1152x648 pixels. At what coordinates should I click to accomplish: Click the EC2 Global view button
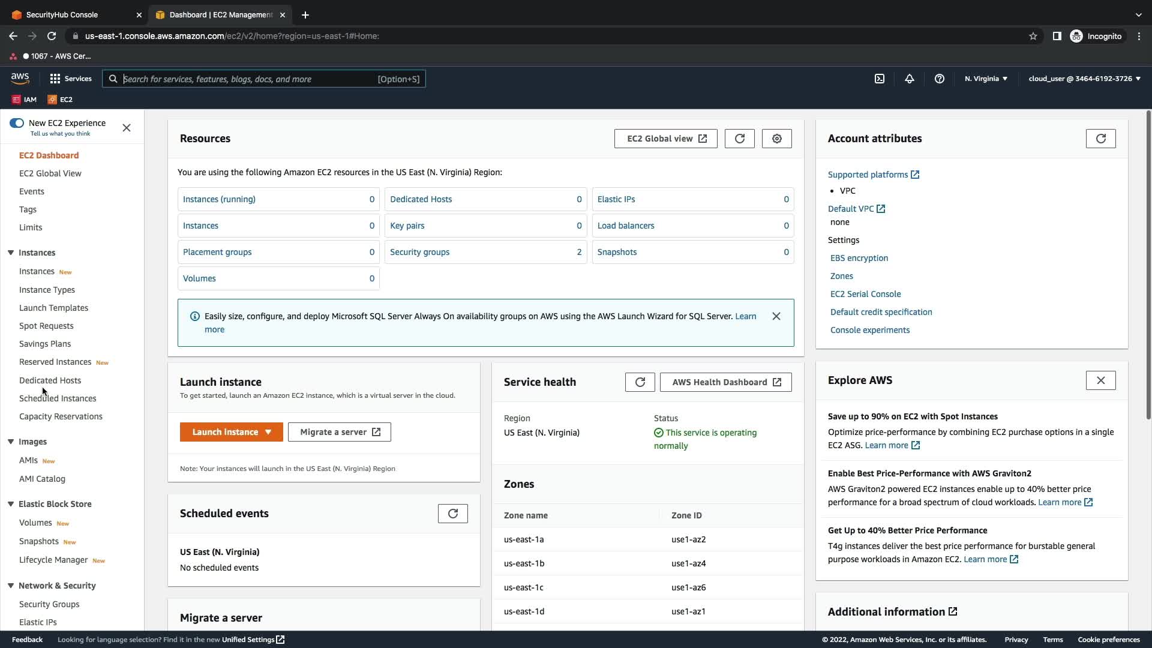pyautogui.click(x=665, y=139)
